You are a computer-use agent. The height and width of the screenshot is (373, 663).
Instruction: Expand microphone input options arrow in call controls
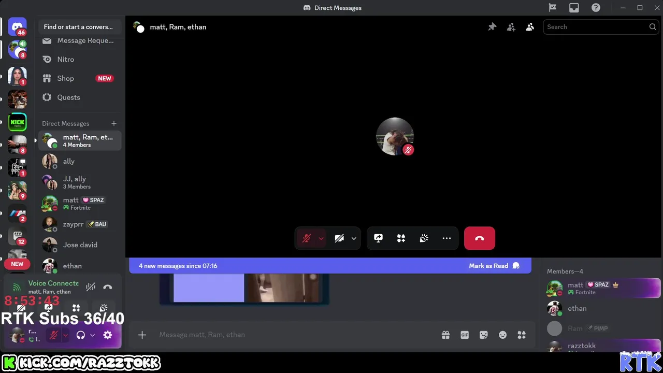(321, 238)
